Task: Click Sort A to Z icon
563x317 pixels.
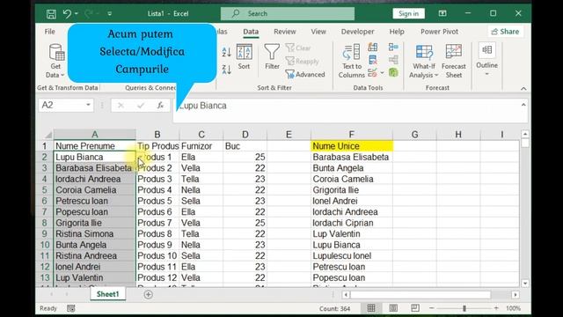Action: click(x=227, y=53)
